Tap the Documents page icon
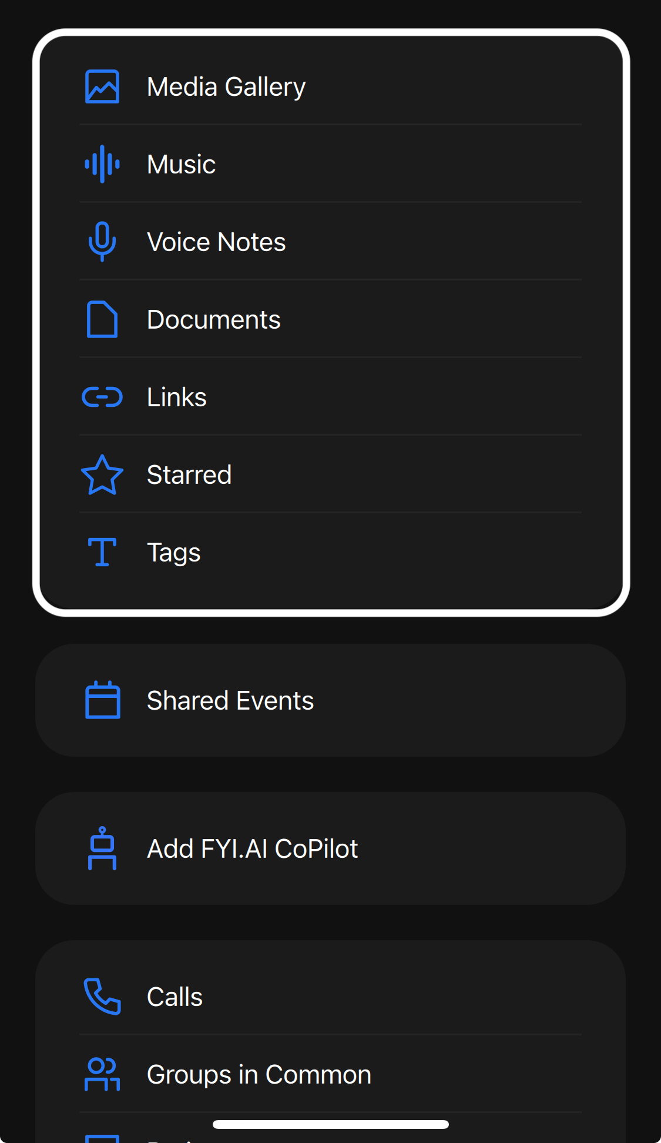The width and height of the screenshot is (661, 1143). [102, 319]
